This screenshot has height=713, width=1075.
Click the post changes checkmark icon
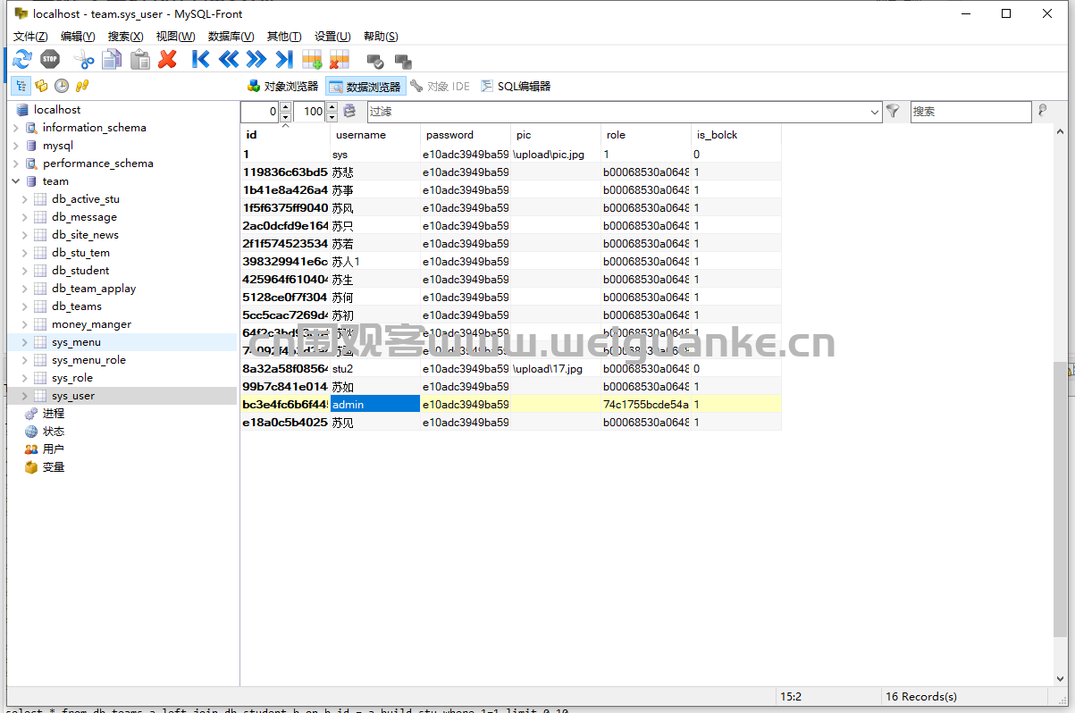coord(375,61)
